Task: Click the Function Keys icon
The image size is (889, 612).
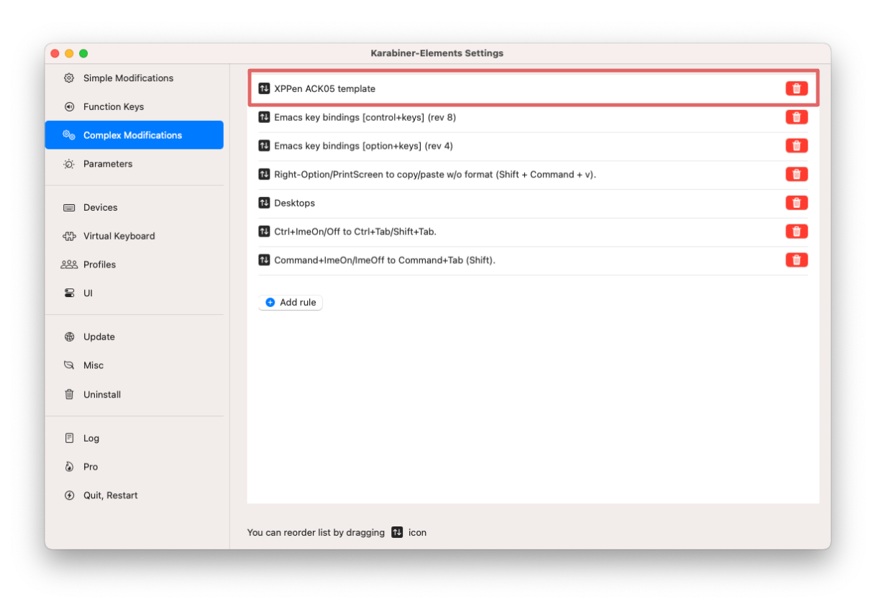Action: tap(69, 106)
